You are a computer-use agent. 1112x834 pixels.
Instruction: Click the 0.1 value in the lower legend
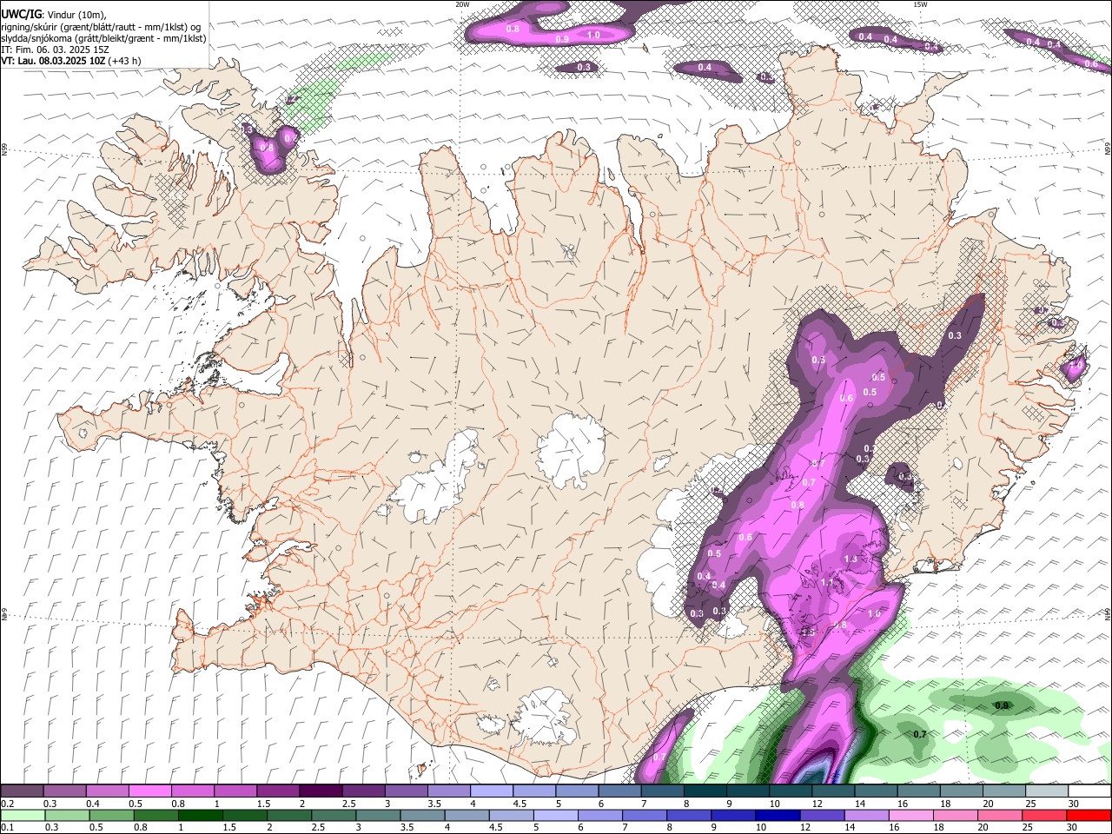point(8,828)
